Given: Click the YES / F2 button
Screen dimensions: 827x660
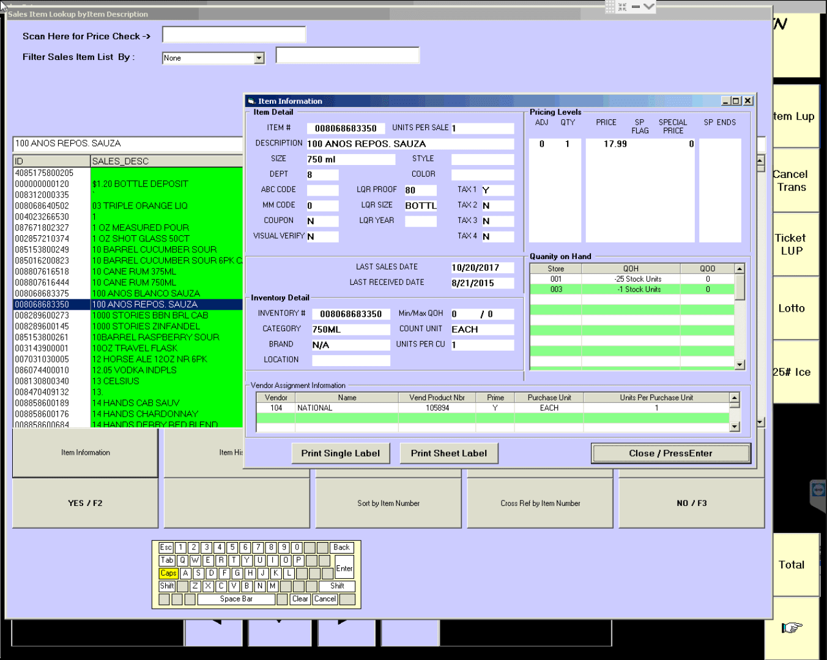Looking at the screenshot, I should (85, 503).
